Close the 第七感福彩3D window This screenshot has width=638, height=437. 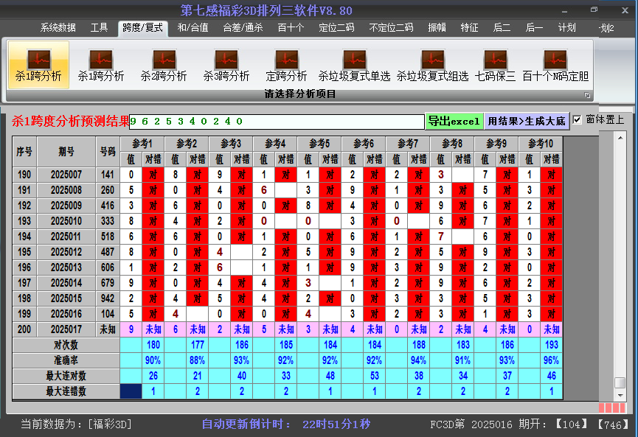click(625, 10)
